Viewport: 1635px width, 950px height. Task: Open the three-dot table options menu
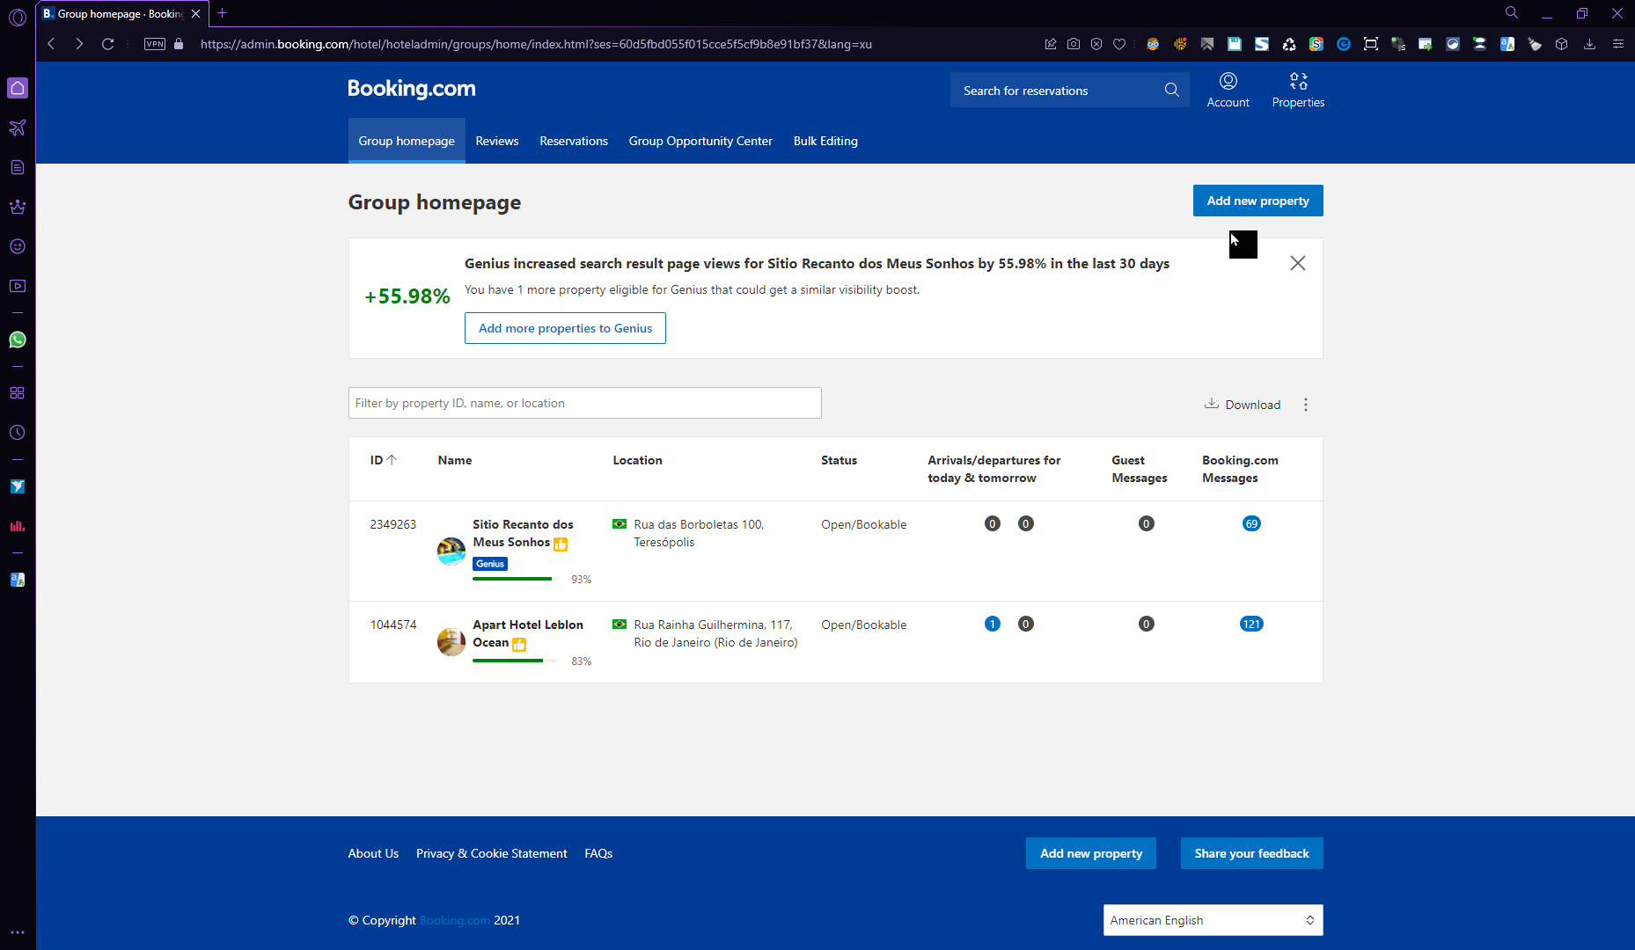[1306, 405]
